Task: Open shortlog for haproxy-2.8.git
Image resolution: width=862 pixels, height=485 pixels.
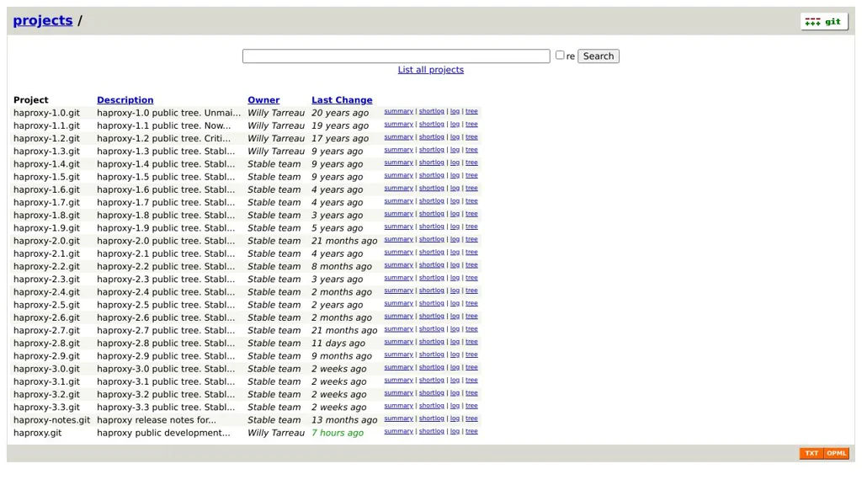Action: [432, 342]
